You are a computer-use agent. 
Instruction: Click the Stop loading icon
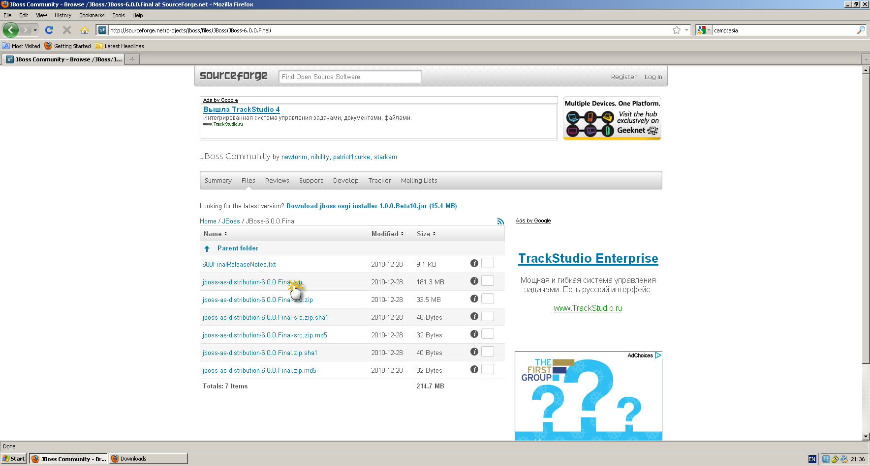click(66, 30)
